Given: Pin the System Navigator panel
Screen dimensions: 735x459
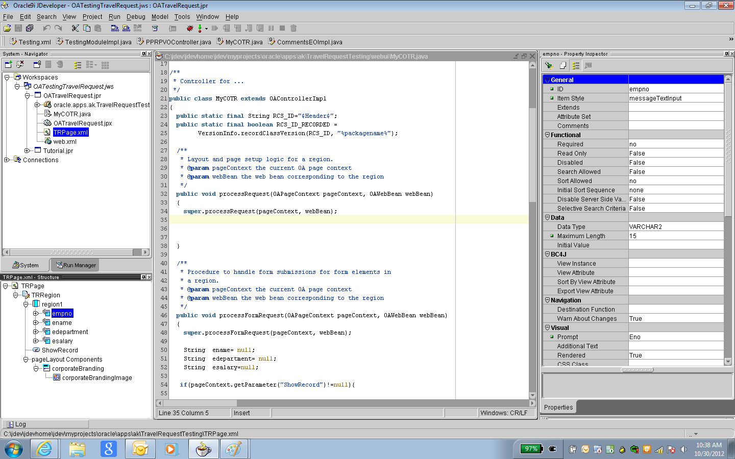Looking at the screenshot, I should click(x=144, y=54).
